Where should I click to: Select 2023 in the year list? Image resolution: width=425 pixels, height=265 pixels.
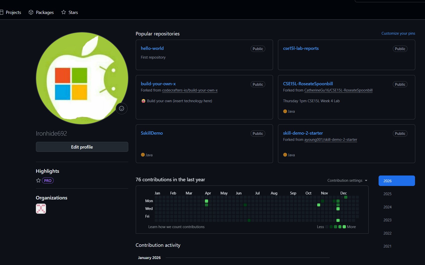(387, 220)
